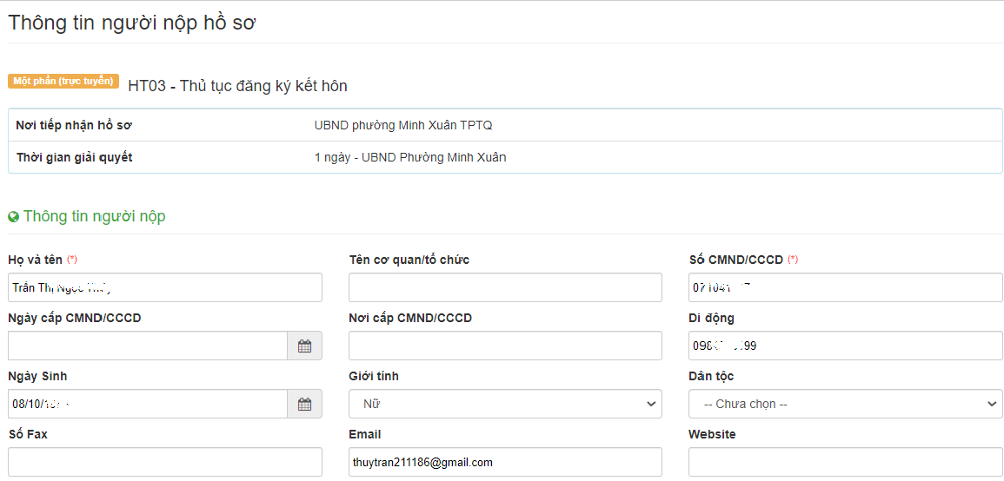Open the Dân tộc dropdown
1004x481 pixels.
click(x=845, y=404)
